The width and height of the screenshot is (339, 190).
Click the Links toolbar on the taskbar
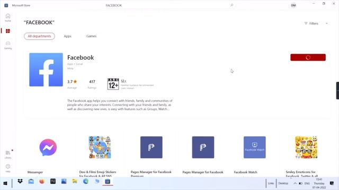271,183
